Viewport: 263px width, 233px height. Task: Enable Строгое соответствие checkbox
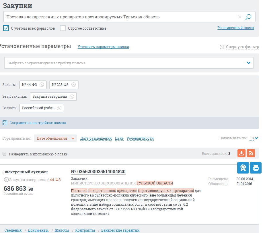coord(63,28)
